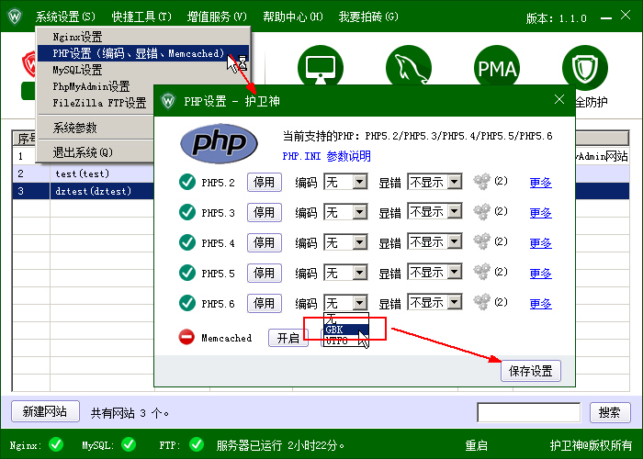The width and height of the screenshot is (643, 459).
Task: Click 开启 button for Memcached
Action: coord(288,338)
